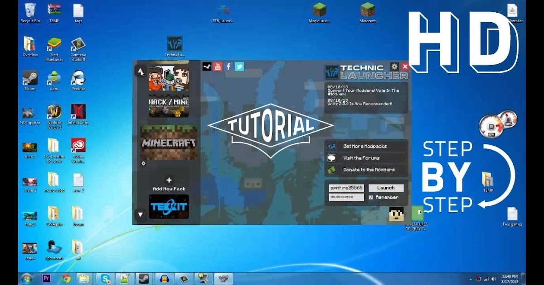Open the Voltz 2.0.4 Is Now Recommended news
This screenshot has height=285, width=544.
pos(360,102)
